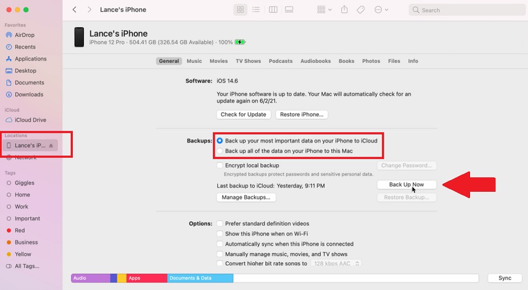Enable Show this iPhone when on Wi-Fi
This screenshot has width=528, height=290.
pyautogui.click(x=220, y=234)
